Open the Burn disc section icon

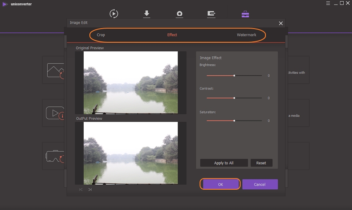coord(179,14)
